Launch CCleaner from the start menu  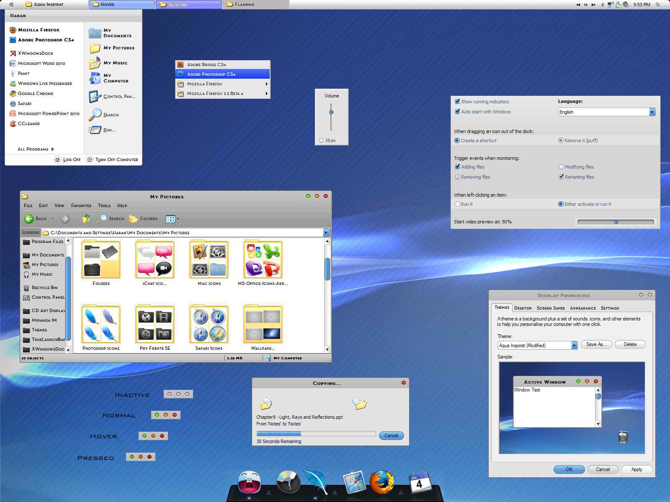click(25, 123)
